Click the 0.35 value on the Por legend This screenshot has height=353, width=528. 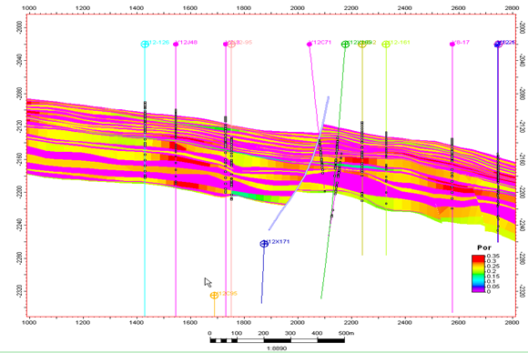point(493,256)
